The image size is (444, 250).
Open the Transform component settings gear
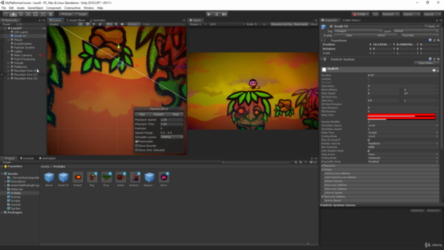click(x=438, y=40)
